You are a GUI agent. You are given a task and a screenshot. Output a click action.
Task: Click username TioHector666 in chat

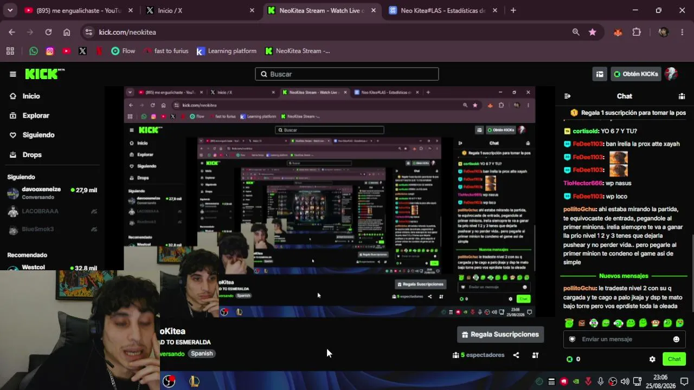click(583, 183)
